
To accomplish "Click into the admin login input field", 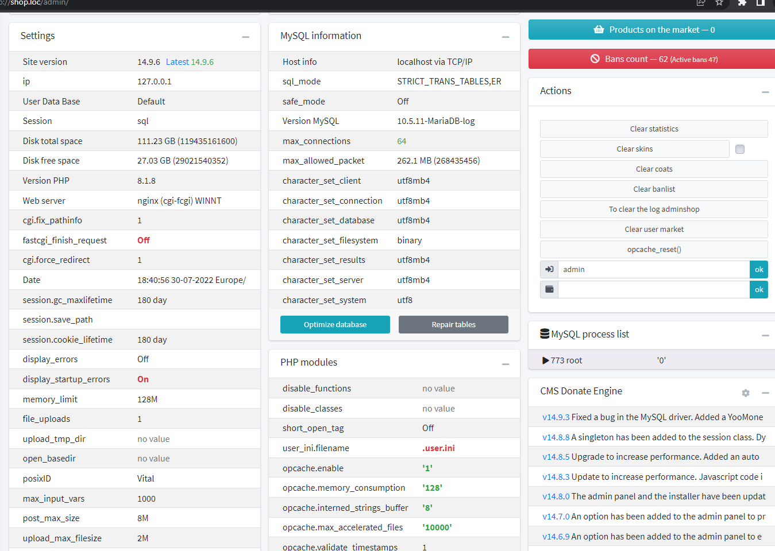I will coord(654,270).
